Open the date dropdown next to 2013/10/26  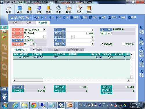click(x=45, y=30)
